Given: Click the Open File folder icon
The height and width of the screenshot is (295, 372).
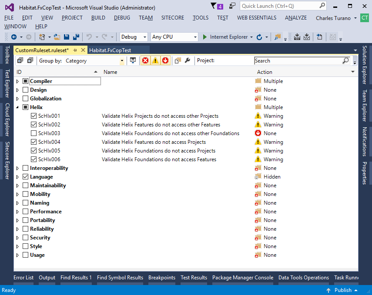Looking at the screenshot, I should [x=57, y=37].
